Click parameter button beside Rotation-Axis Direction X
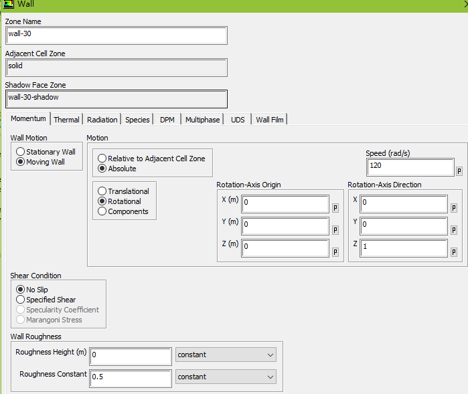The width and height of the screenshot is (468, 394). tap(453, 207)
